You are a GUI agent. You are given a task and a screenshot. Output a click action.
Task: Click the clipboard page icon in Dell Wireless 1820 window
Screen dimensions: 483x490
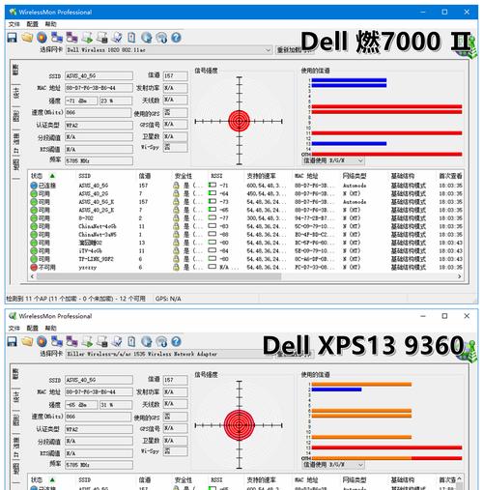point(131,38)
